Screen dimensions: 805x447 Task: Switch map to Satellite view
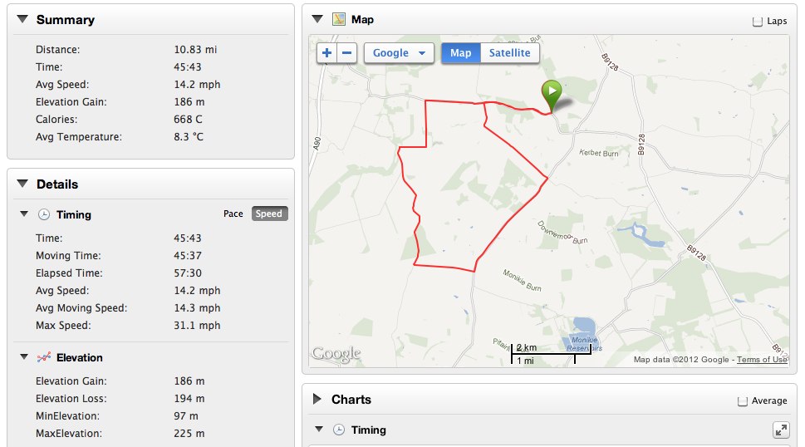pos(509,53)
